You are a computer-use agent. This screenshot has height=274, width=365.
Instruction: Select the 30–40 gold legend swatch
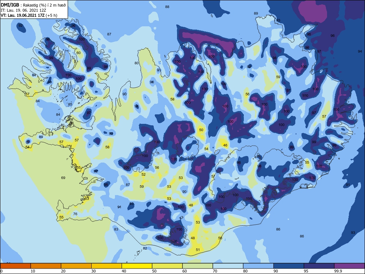(x=107, y=266)
